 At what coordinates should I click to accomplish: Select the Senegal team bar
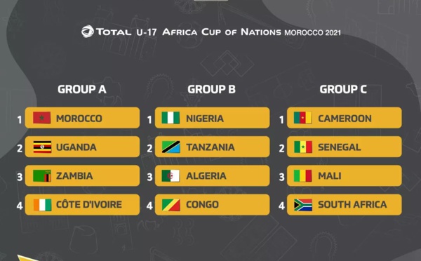pyautogui.click(x=345, y=147)
